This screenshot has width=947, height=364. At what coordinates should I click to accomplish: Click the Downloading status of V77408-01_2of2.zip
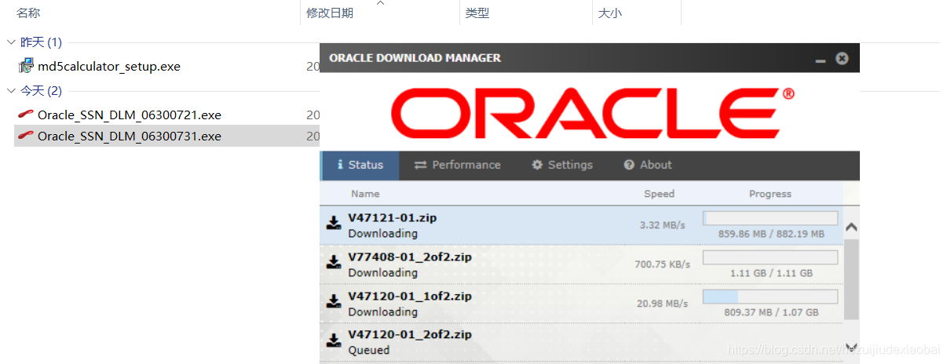(x=383, y=273)
